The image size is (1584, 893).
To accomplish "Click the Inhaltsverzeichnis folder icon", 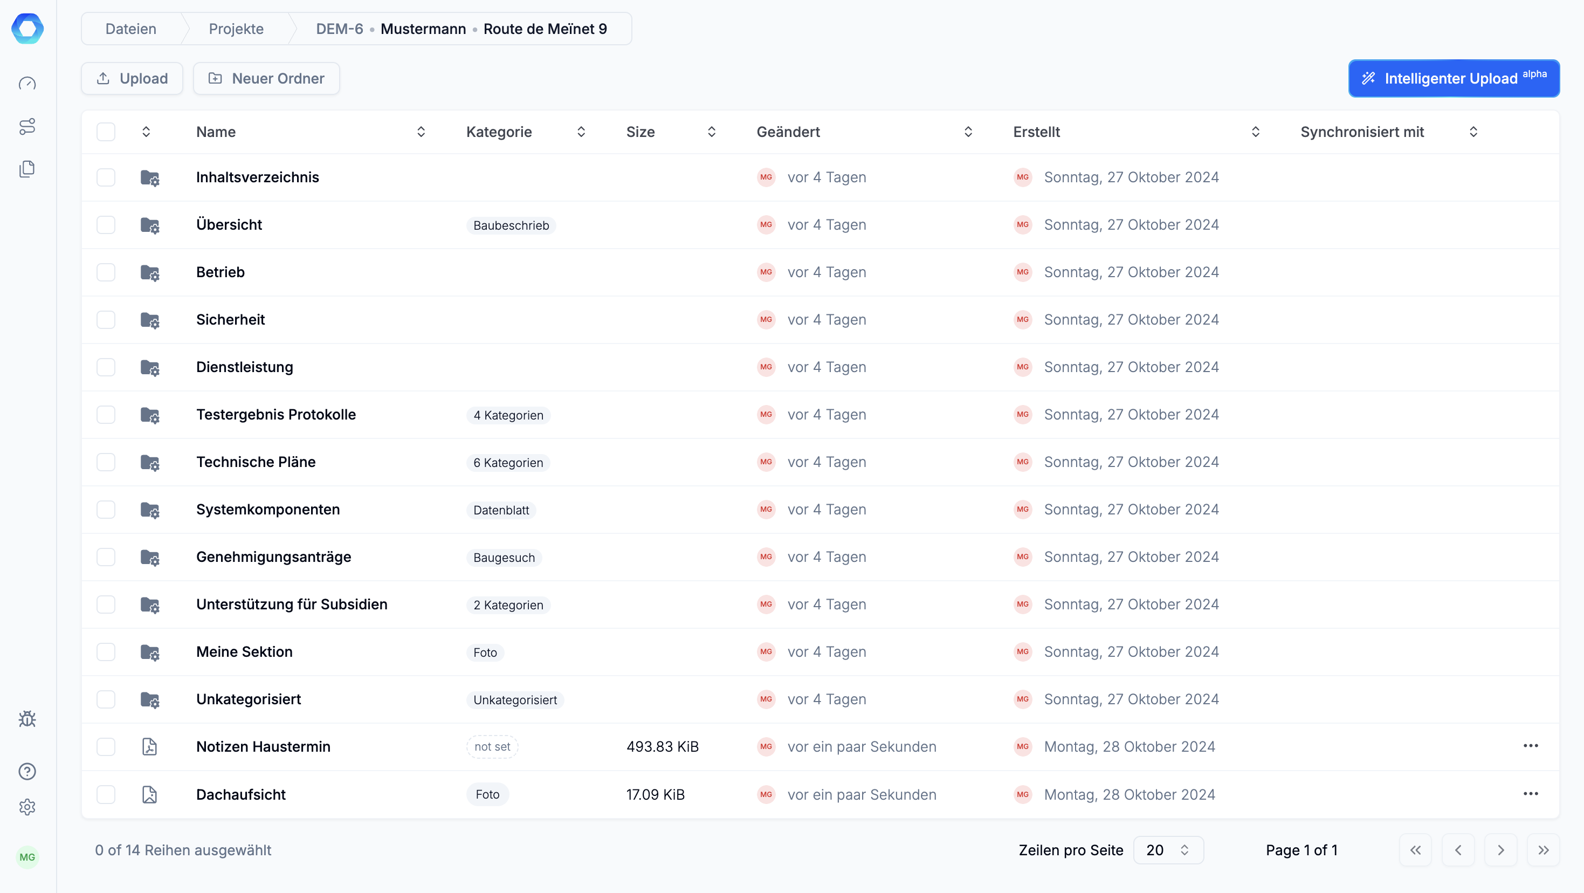I will coord(150,178).
